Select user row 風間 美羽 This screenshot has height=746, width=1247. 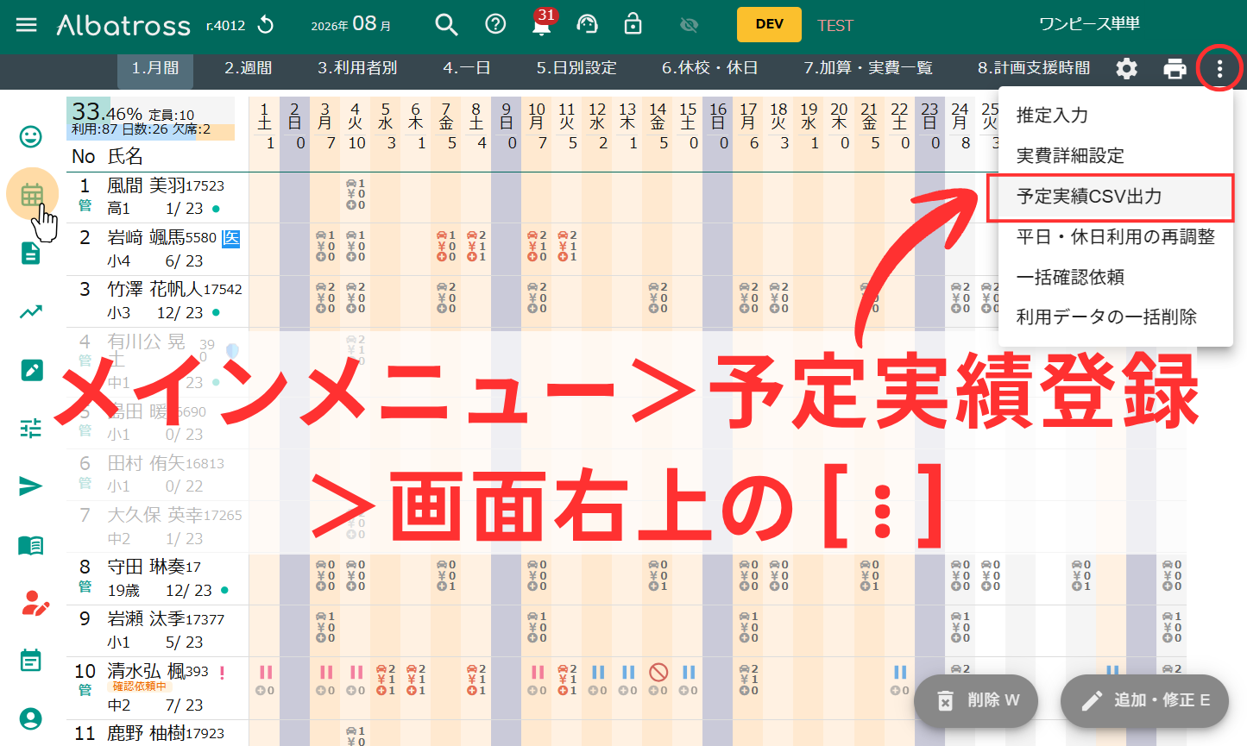158,197
